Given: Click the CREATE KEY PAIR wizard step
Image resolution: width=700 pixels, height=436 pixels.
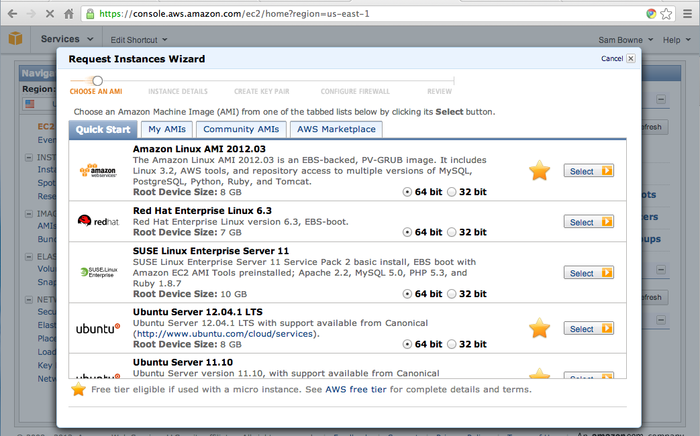Looking at the screenshot, I should tap(262, 91).
